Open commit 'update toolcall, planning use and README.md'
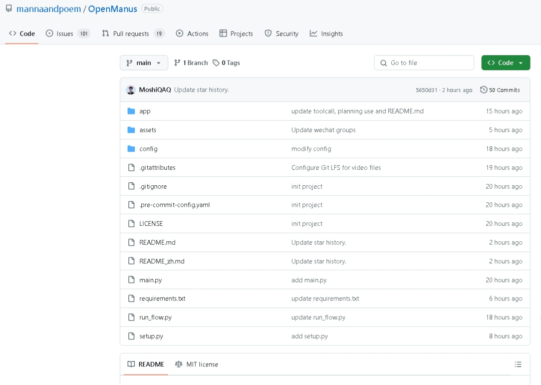 358,111
